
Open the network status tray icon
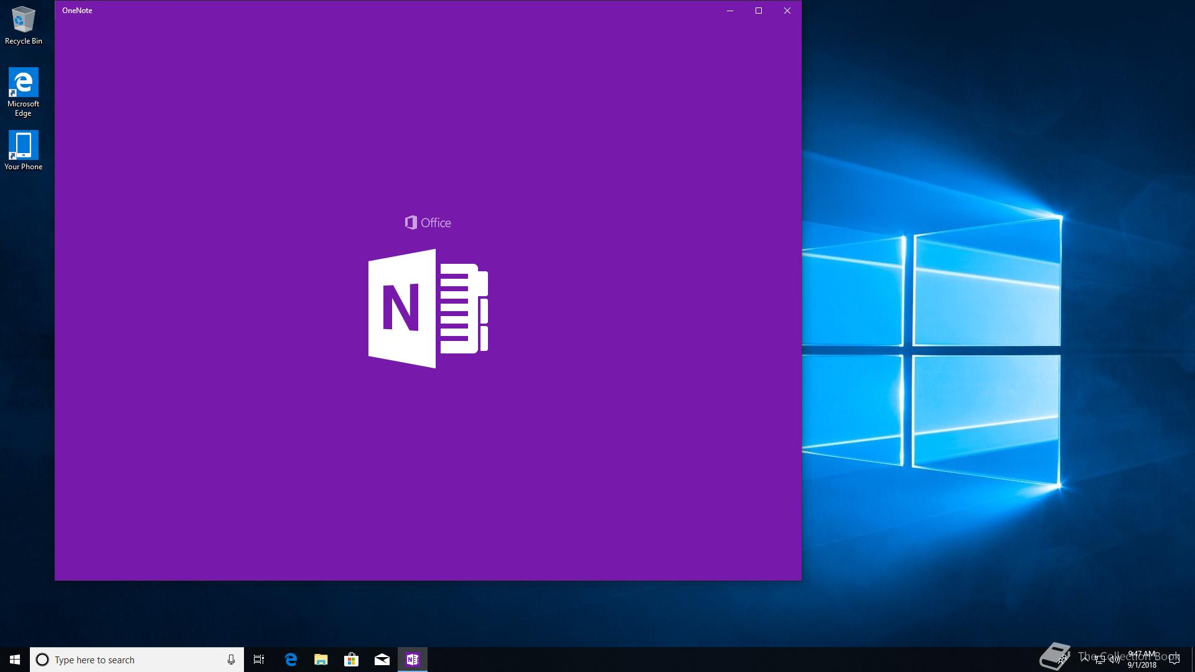pos(1100,660)
